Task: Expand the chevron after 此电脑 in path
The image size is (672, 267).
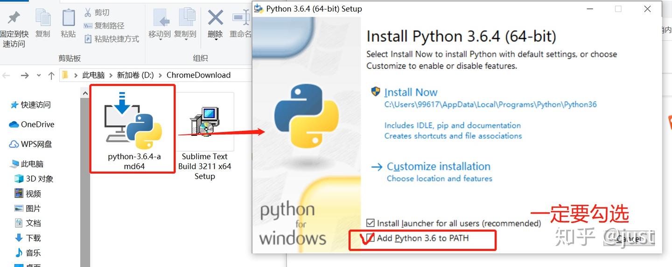Action: coord(111,76)
